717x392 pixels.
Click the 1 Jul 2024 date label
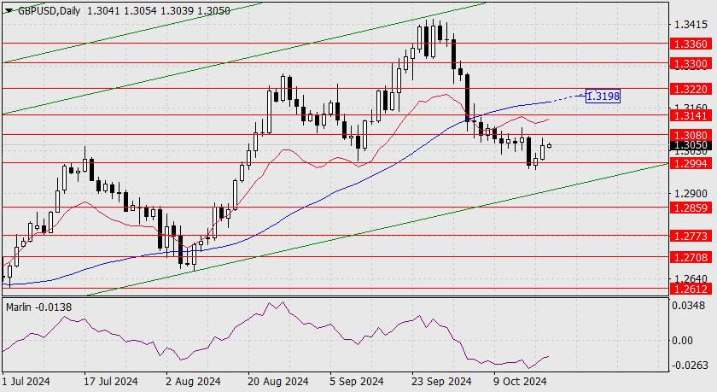pos(26,382)
